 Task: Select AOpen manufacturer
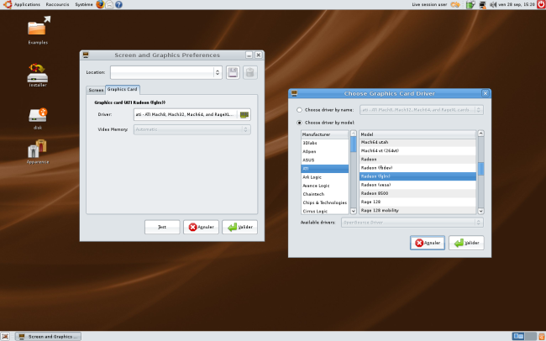coord(325,151)
